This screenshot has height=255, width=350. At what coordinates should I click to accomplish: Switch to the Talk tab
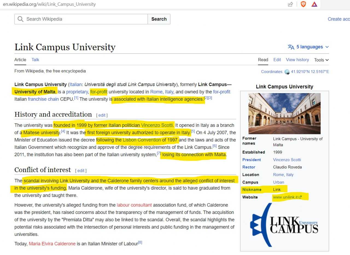click(35, 60)
